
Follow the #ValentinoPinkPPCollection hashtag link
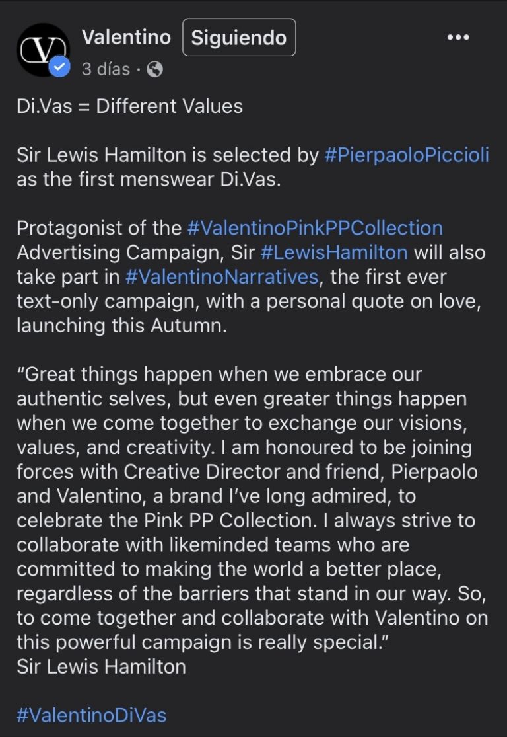tap(315, 228)
